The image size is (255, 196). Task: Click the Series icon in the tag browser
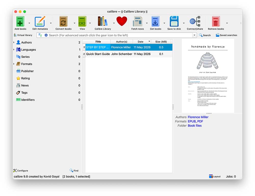click(x=18, y=57)
